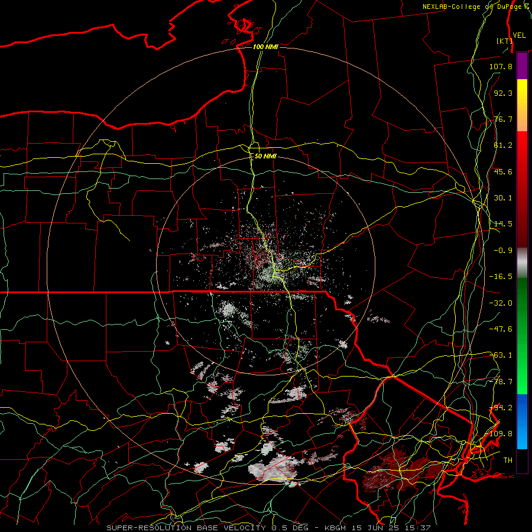Screen dimensions: 532x532
Task: Click the blue segment of the color bar
Action: tap(522, 421)
